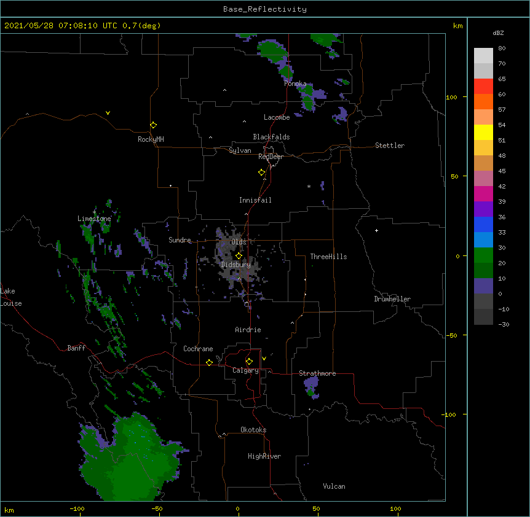
Task: Click the Blackfalds city label
Action: click(x=271, y=137)
